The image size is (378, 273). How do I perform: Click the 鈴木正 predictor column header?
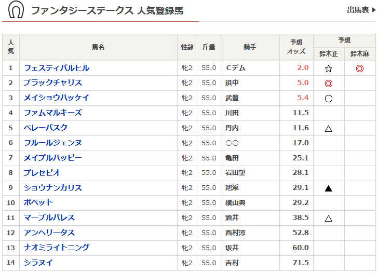(x=328, y=54)
